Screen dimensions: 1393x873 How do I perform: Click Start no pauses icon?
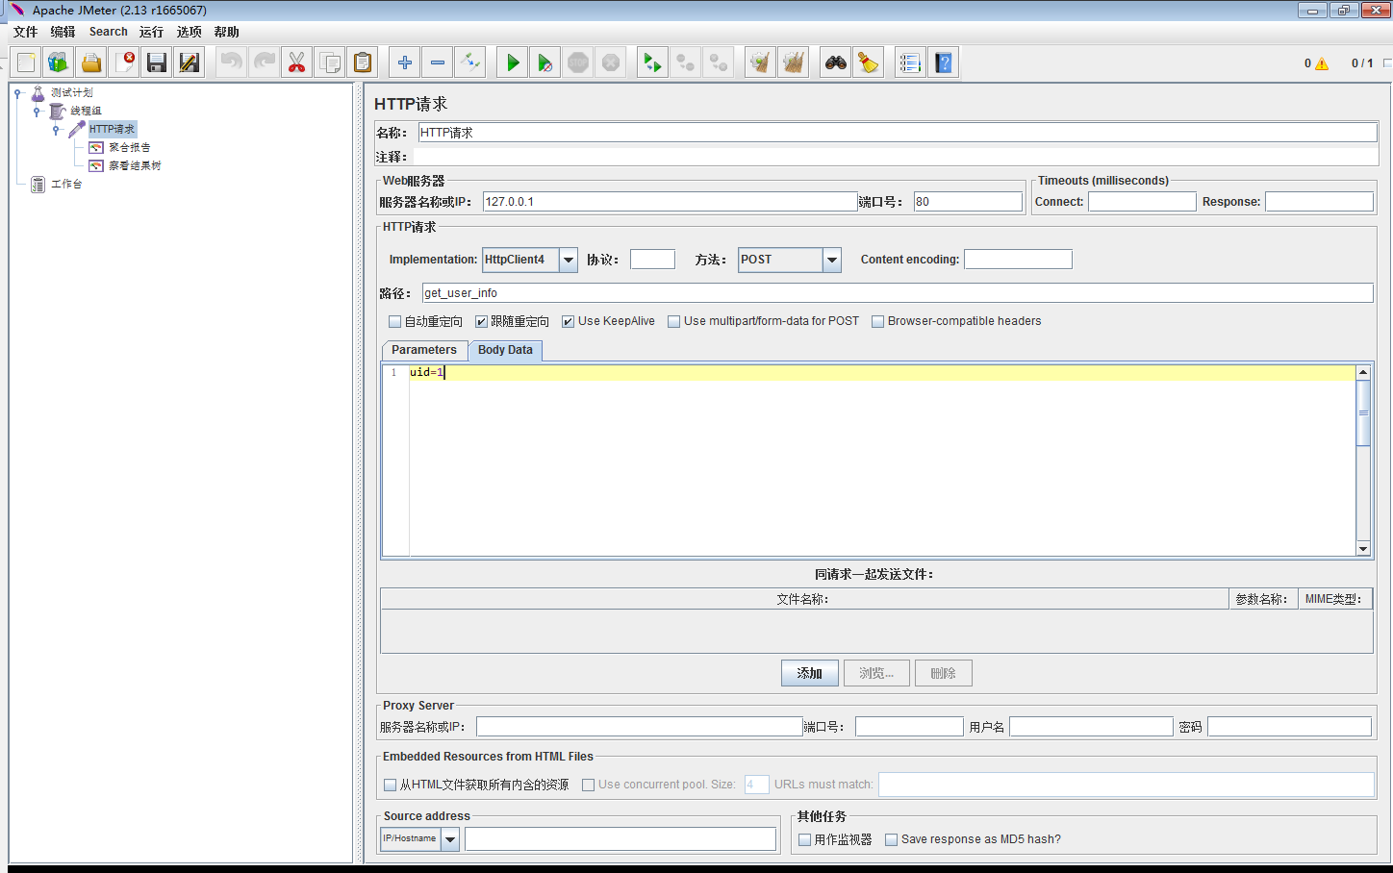[545, 62]
